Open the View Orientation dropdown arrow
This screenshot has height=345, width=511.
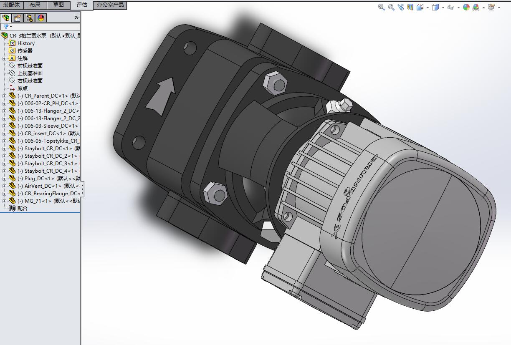coord(427,8)
